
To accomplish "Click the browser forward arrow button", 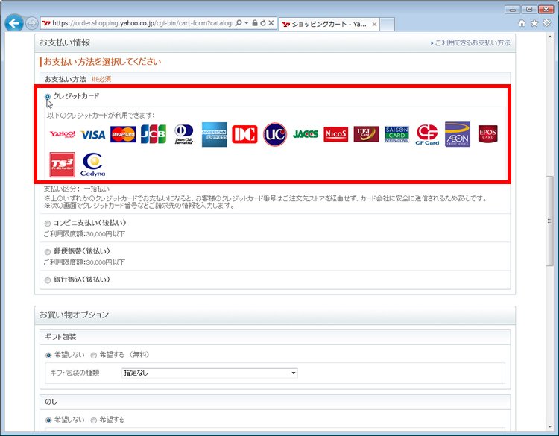I will click(x=32, y=24).
